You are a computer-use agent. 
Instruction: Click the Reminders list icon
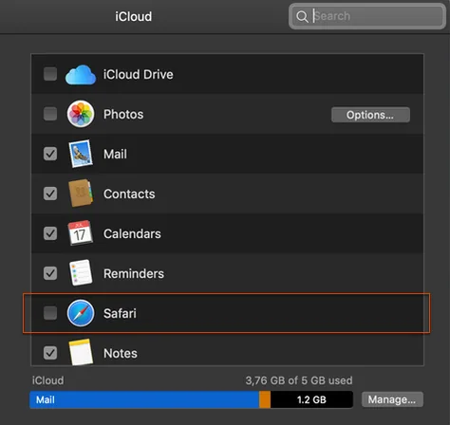click(81, 272)
